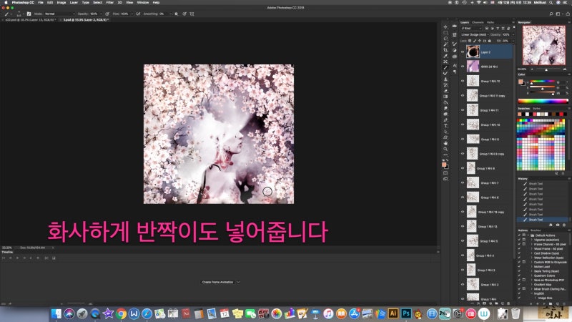Click Create Frame Animation button
The image size is (572, 322).
coord(218,282)
